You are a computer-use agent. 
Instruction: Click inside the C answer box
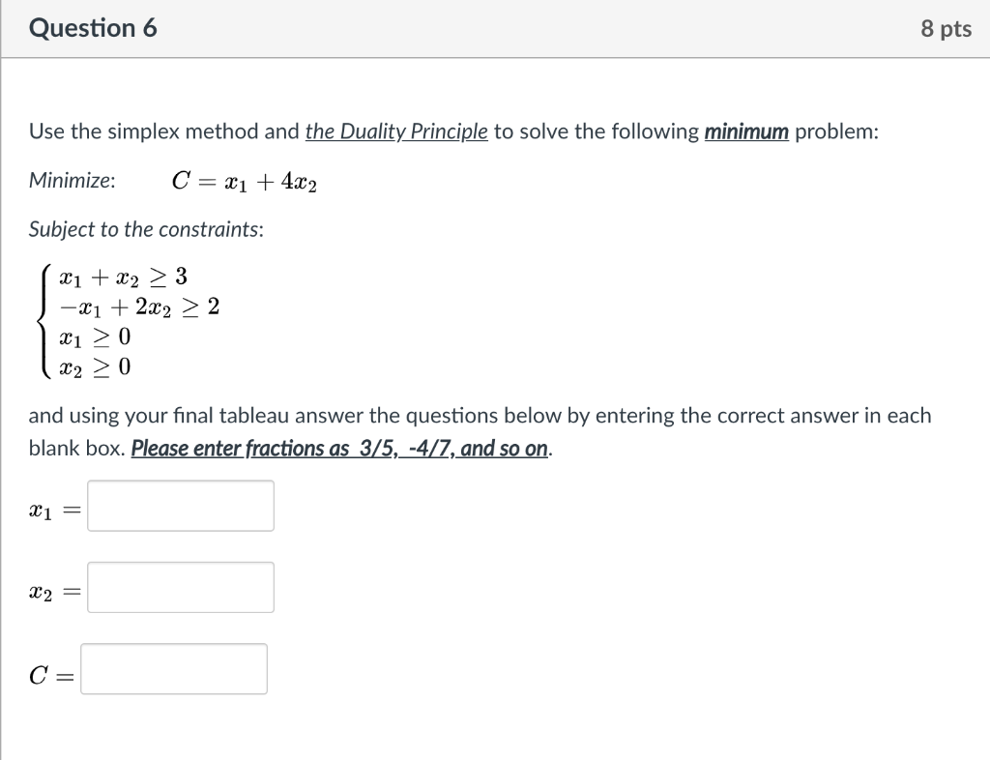[174, 668]
